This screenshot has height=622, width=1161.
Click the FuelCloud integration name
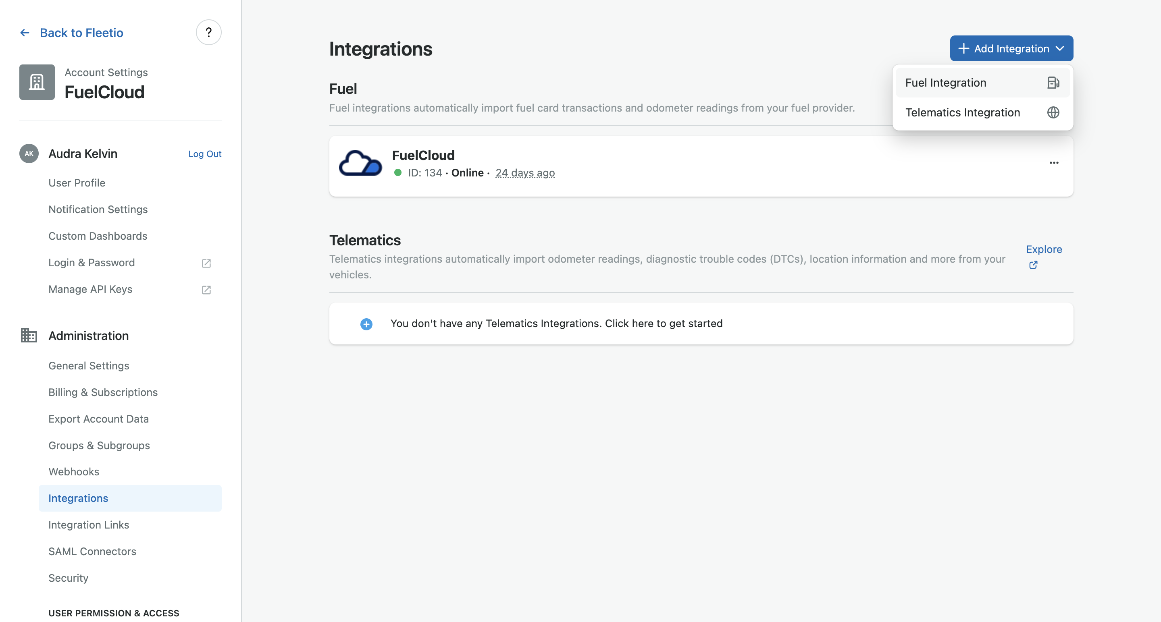pos(423,155)
